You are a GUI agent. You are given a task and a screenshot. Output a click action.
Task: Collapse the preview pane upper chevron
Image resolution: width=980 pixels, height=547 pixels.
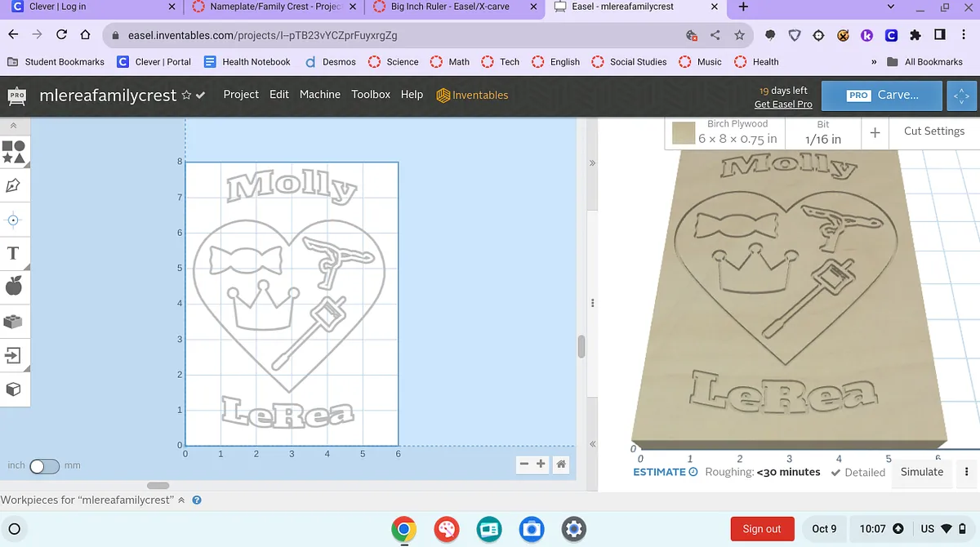click(593, 163)
